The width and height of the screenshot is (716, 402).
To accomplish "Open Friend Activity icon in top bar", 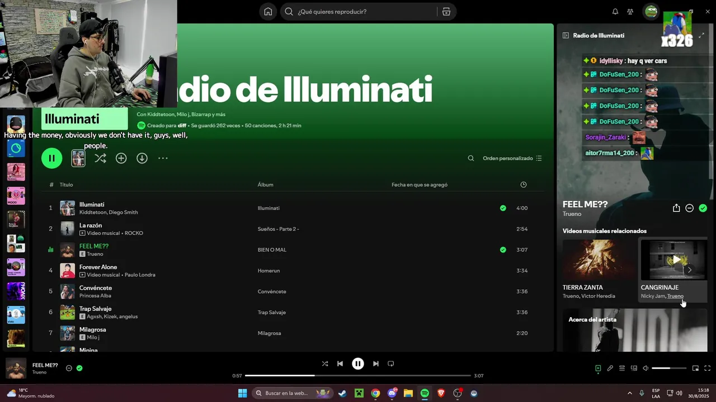I will (630, 12).
